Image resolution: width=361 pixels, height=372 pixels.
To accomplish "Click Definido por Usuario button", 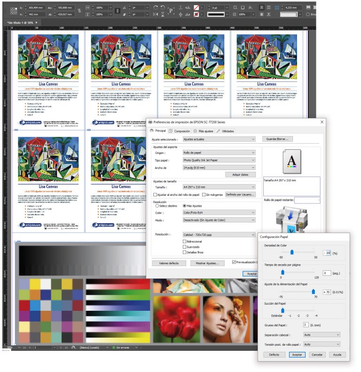I will [240, 194].
